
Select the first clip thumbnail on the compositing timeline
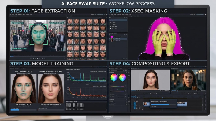(x=145, y=104)
